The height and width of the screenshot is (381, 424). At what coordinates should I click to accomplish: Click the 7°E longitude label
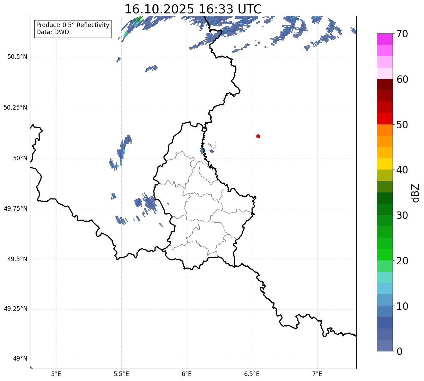(317, 374)
